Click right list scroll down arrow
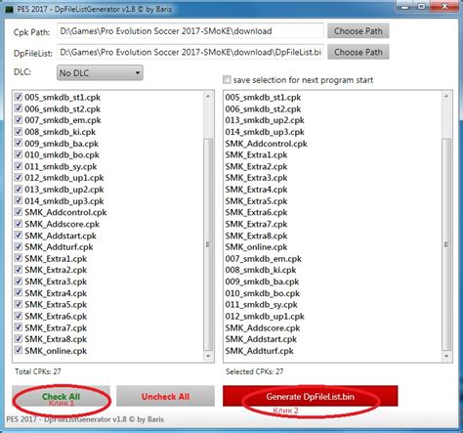The width and height of the screenshot is (463, 433). click(x=446, y=356)
